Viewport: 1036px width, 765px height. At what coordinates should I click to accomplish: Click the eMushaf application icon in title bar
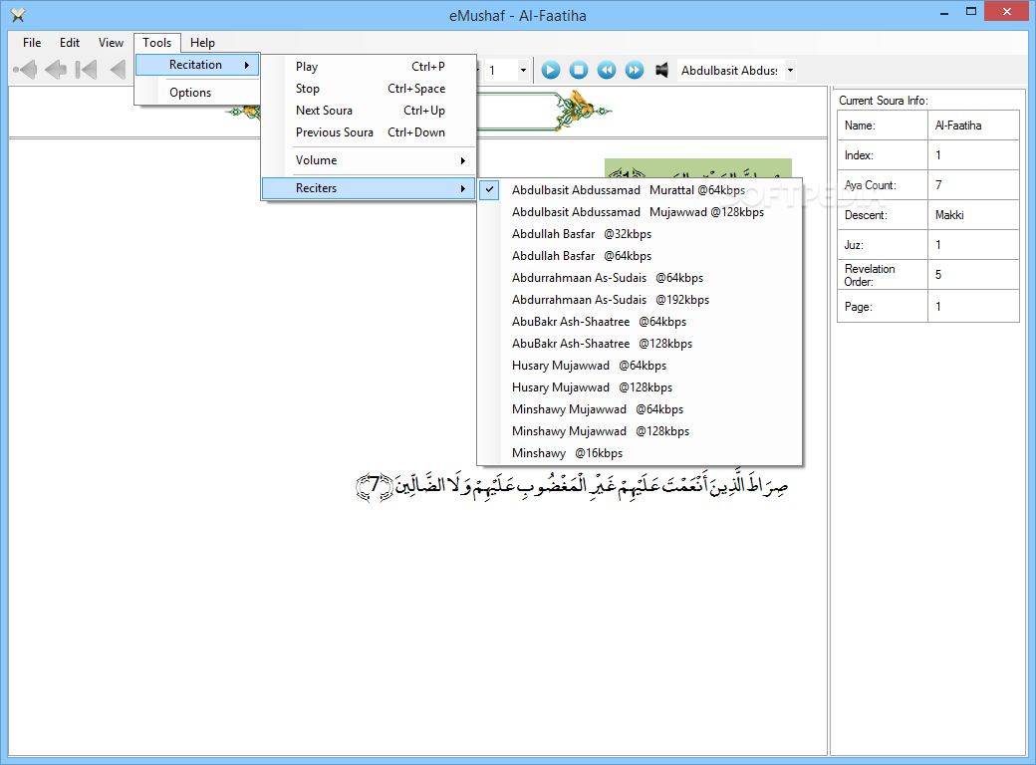tap(18, 15)
